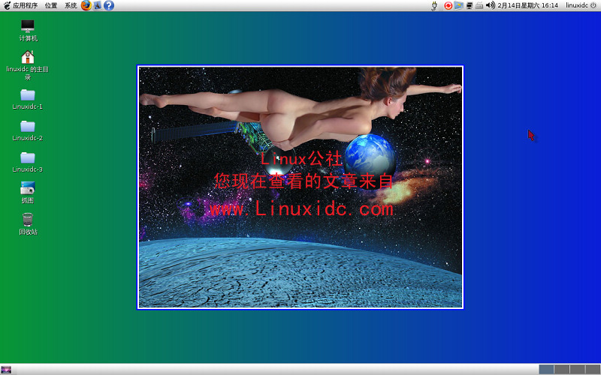
Task: Click the blue screen tray icon
Action: point(458,5)
